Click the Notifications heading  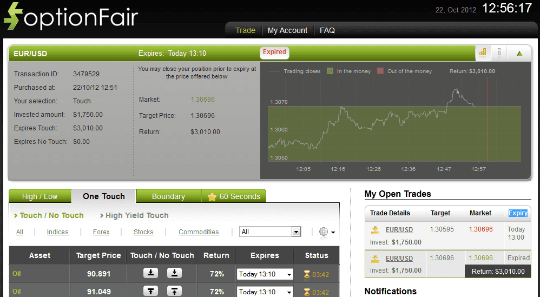(x=391, y=291)
